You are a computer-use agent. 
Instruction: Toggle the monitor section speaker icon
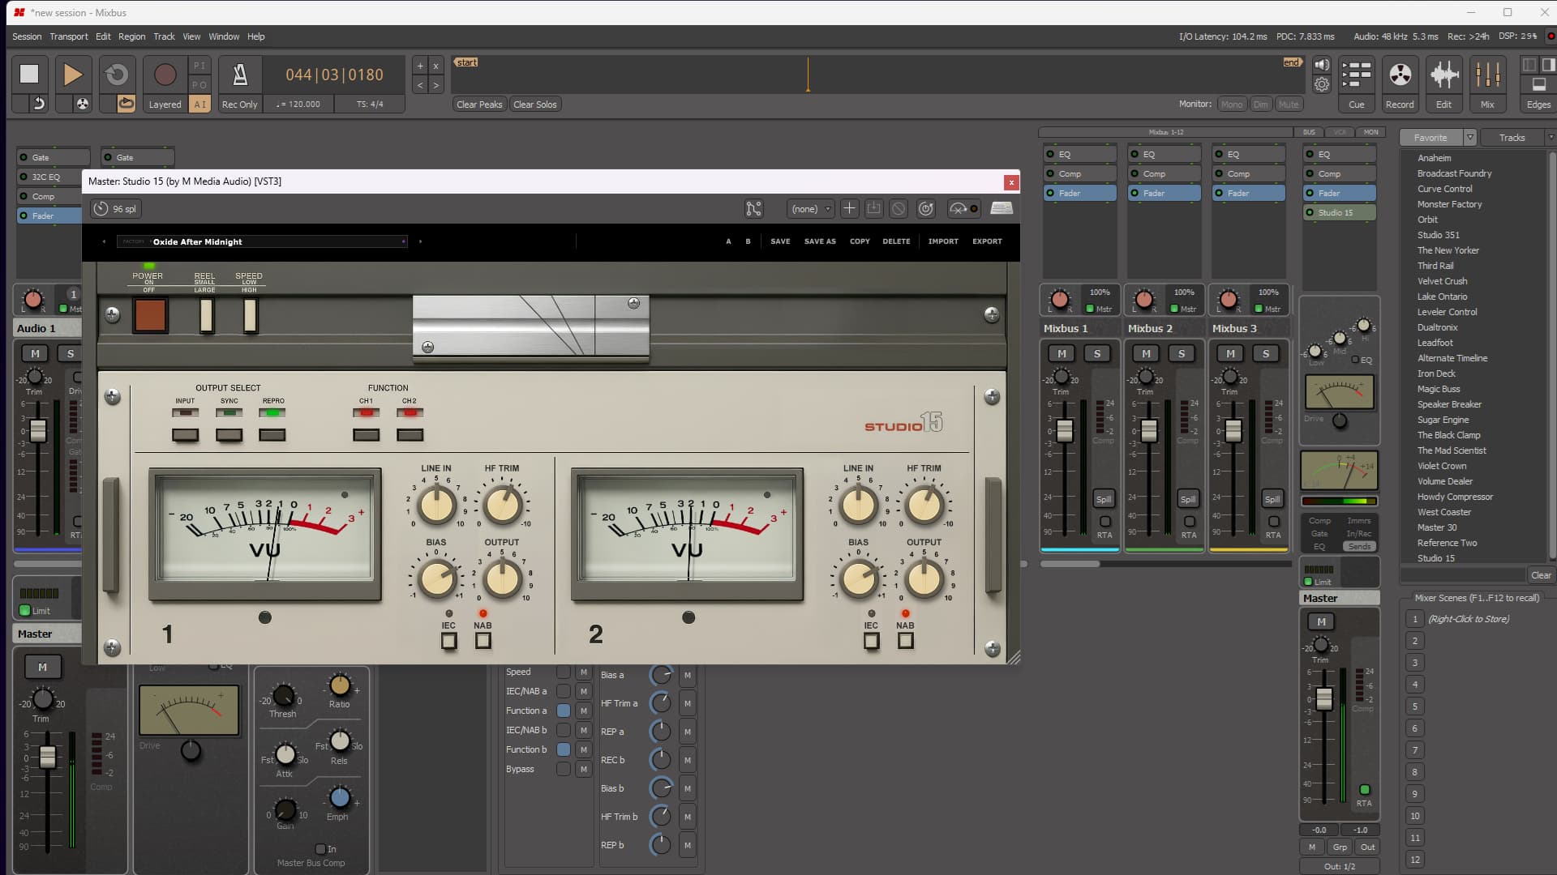[x=1322, y=66]
